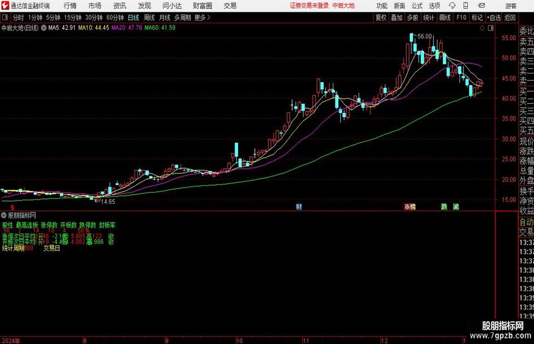Switch to 月线 monthly period
Screen dimensions: 534x344
164,18
